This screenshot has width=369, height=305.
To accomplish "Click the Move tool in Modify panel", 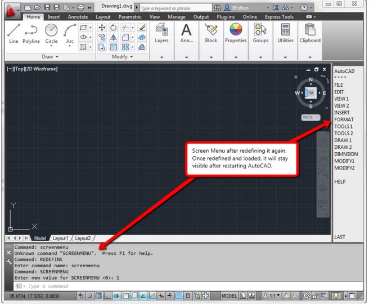I will click(x=102, y=28).
